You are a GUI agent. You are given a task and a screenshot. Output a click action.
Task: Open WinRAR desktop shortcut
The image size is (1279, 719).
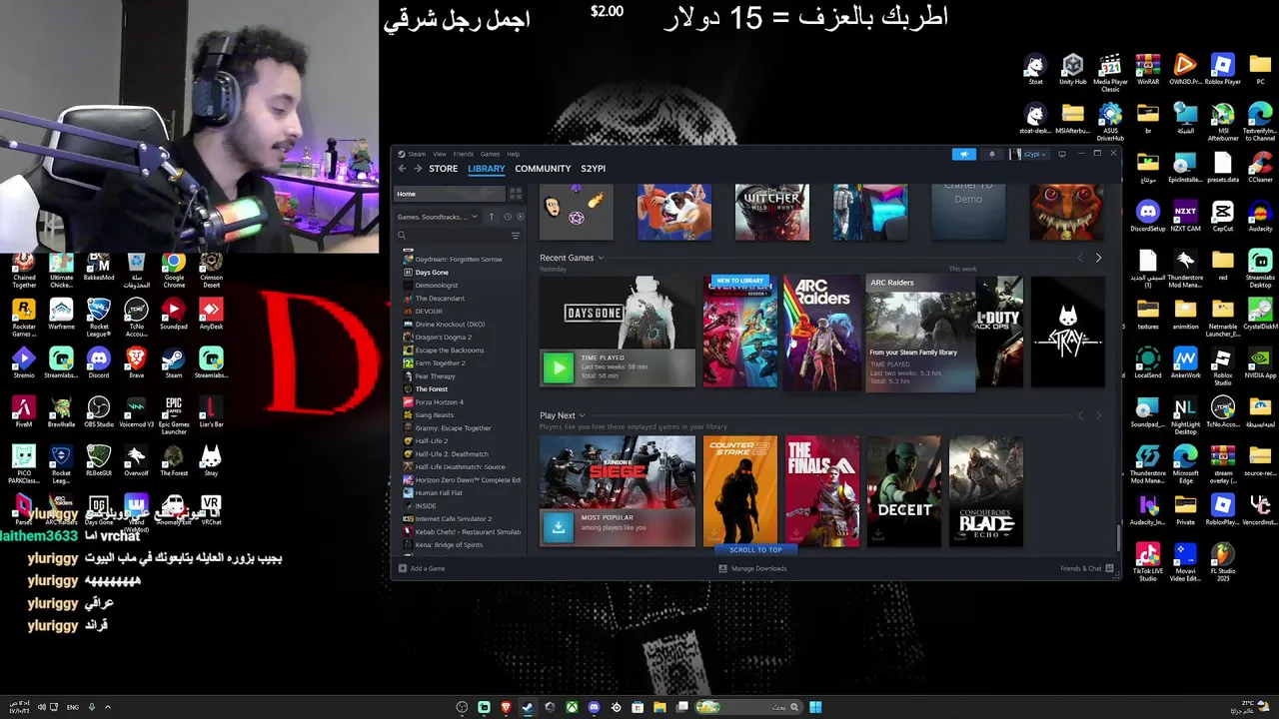pos(1148,69)
